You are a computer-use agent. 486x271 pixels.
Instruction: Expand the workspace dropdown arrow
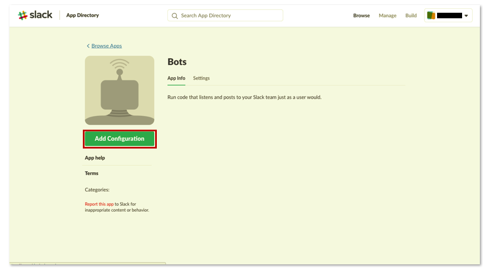(466, 16)
